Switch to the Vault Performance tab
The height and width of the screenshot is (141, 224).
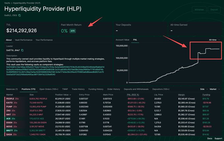[24, 40]
